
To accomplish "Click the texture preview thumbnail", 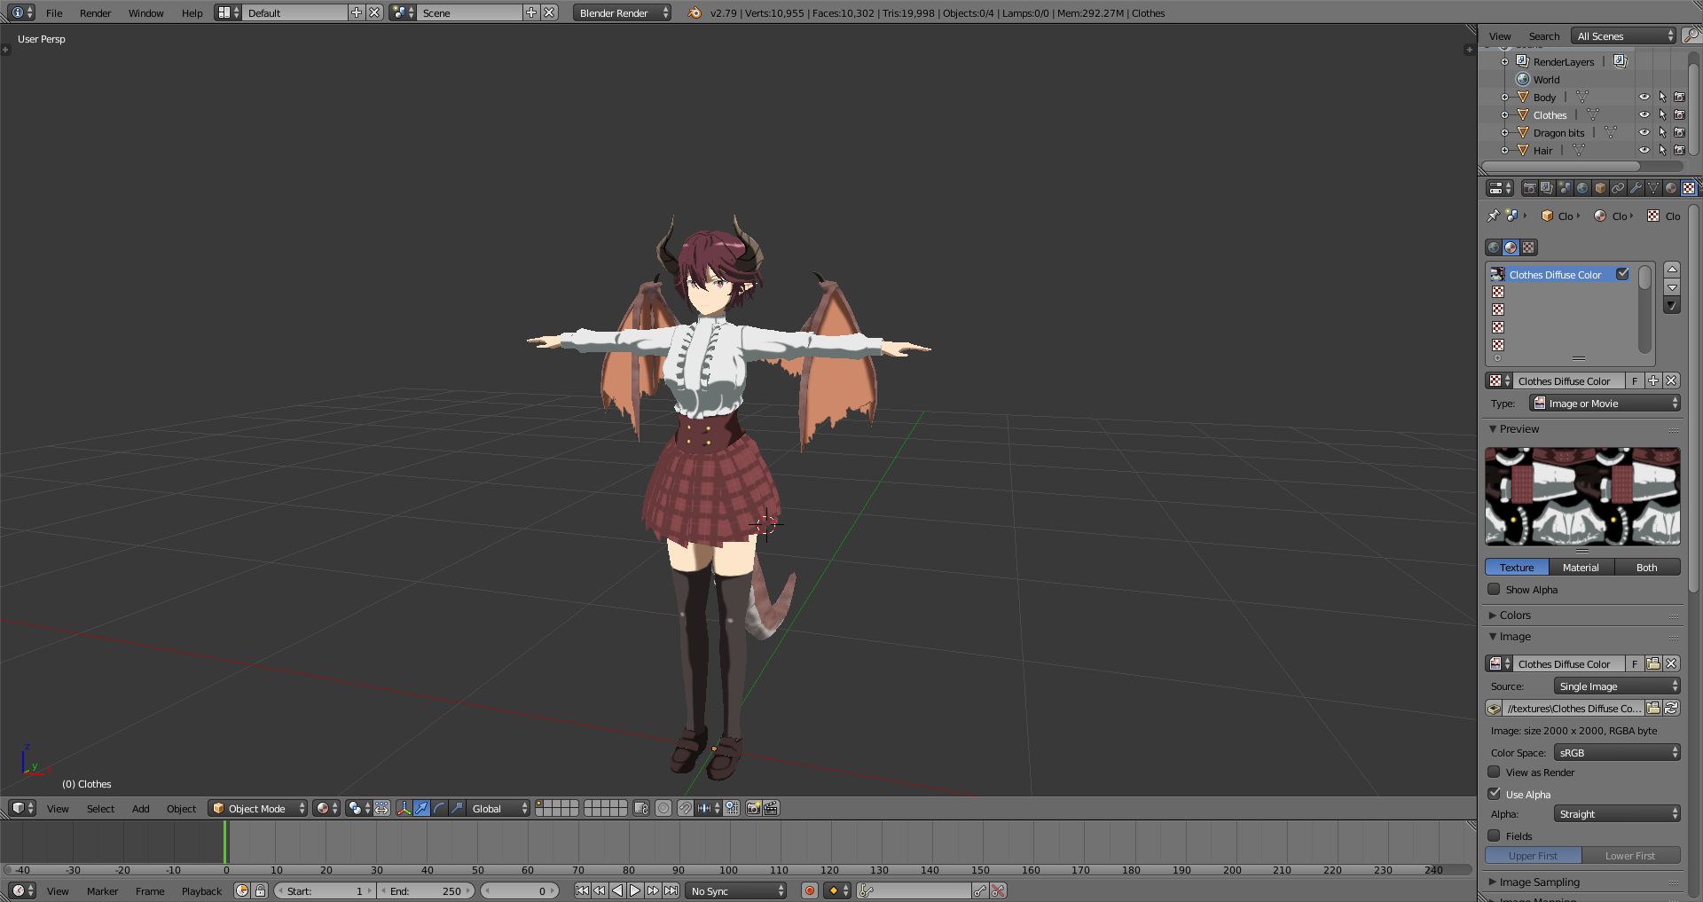I will [1582, 496].
